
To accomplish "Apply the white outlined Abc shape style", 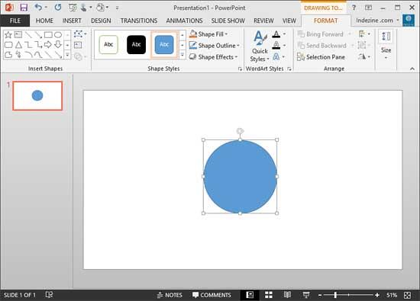I will pyautogui.click(x=108, y=44).
